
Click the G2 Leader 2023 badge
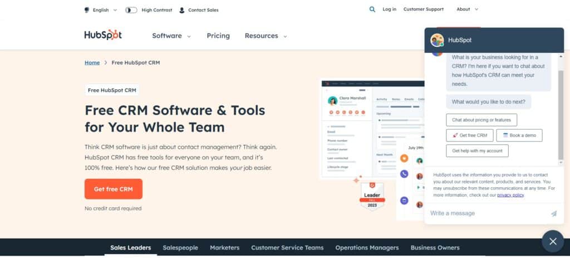(x=372, y=196)
